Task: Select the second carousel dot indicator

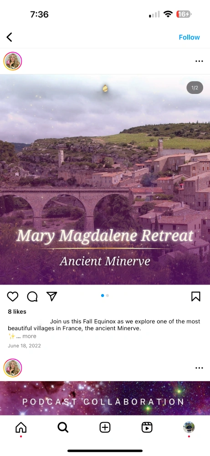Action: [x=108, y=295]
